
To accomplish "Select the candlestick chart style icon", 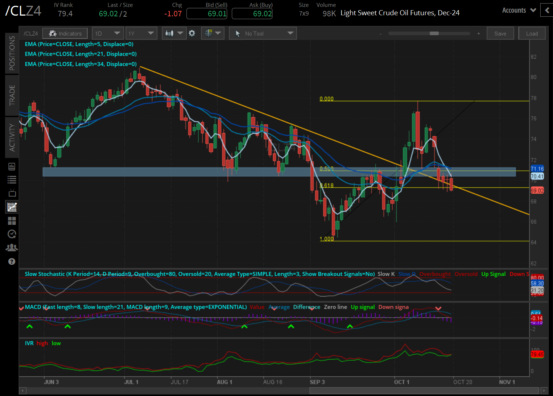I will [170, 33].
